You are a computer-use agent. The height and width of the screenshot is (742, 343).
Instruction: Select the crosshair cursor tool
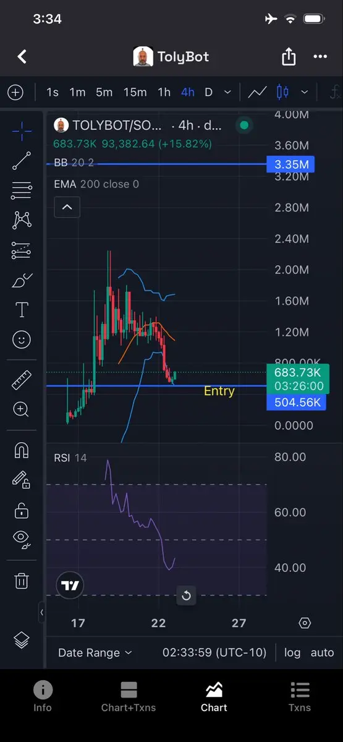click(x=22, y=130)
